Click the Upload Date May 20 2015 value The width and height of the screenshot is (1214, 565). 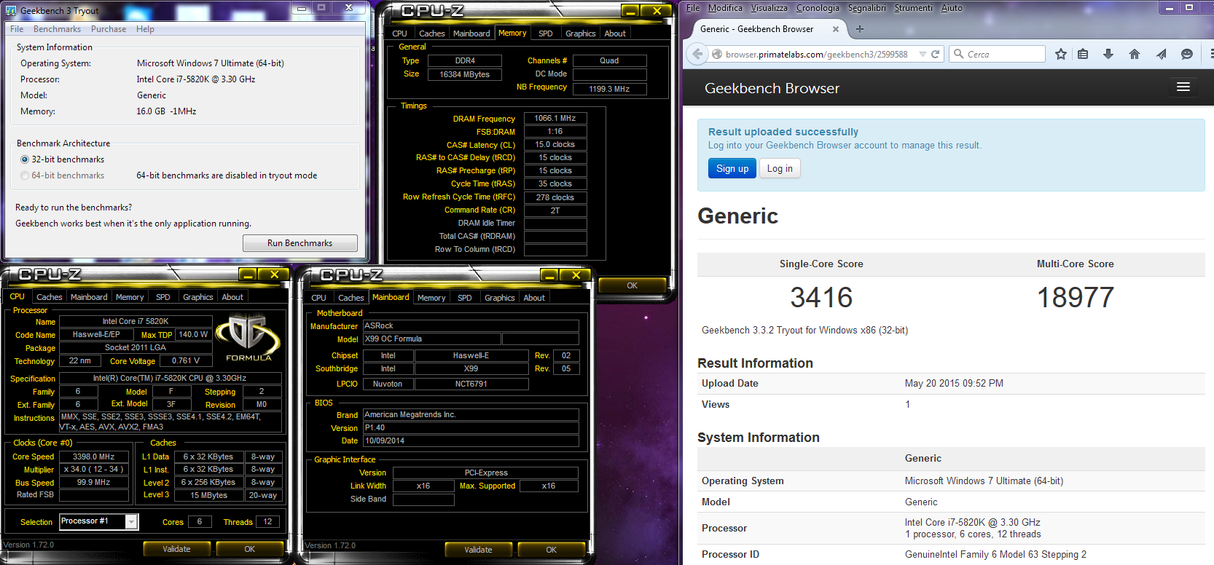(954, 383)
